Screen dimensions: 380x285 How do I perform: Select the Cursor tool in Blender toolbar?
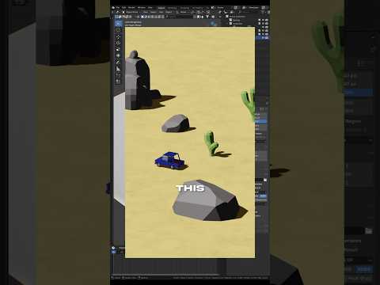point(118,30)
